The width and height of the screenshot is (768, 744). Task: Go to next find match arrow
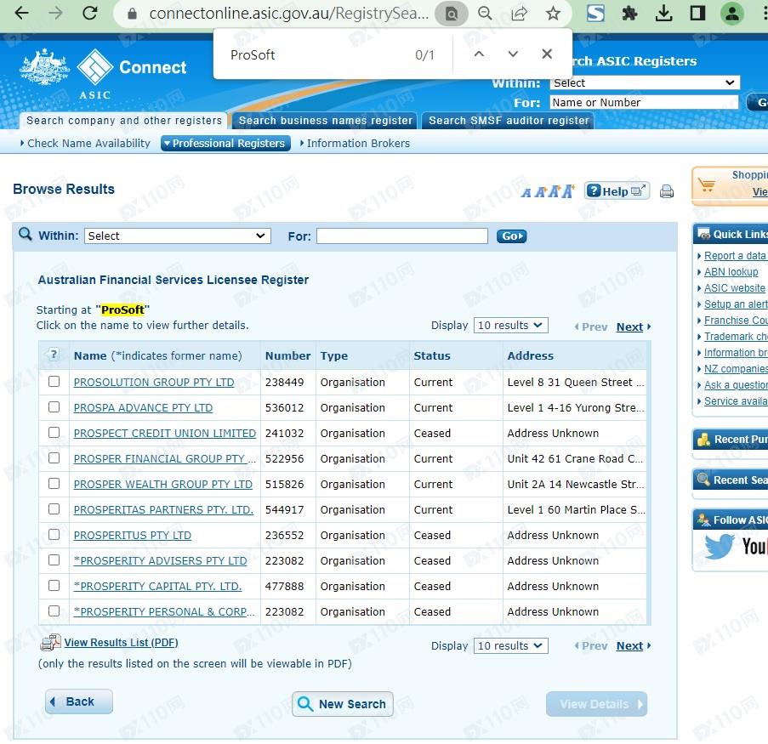click(513, 54)
